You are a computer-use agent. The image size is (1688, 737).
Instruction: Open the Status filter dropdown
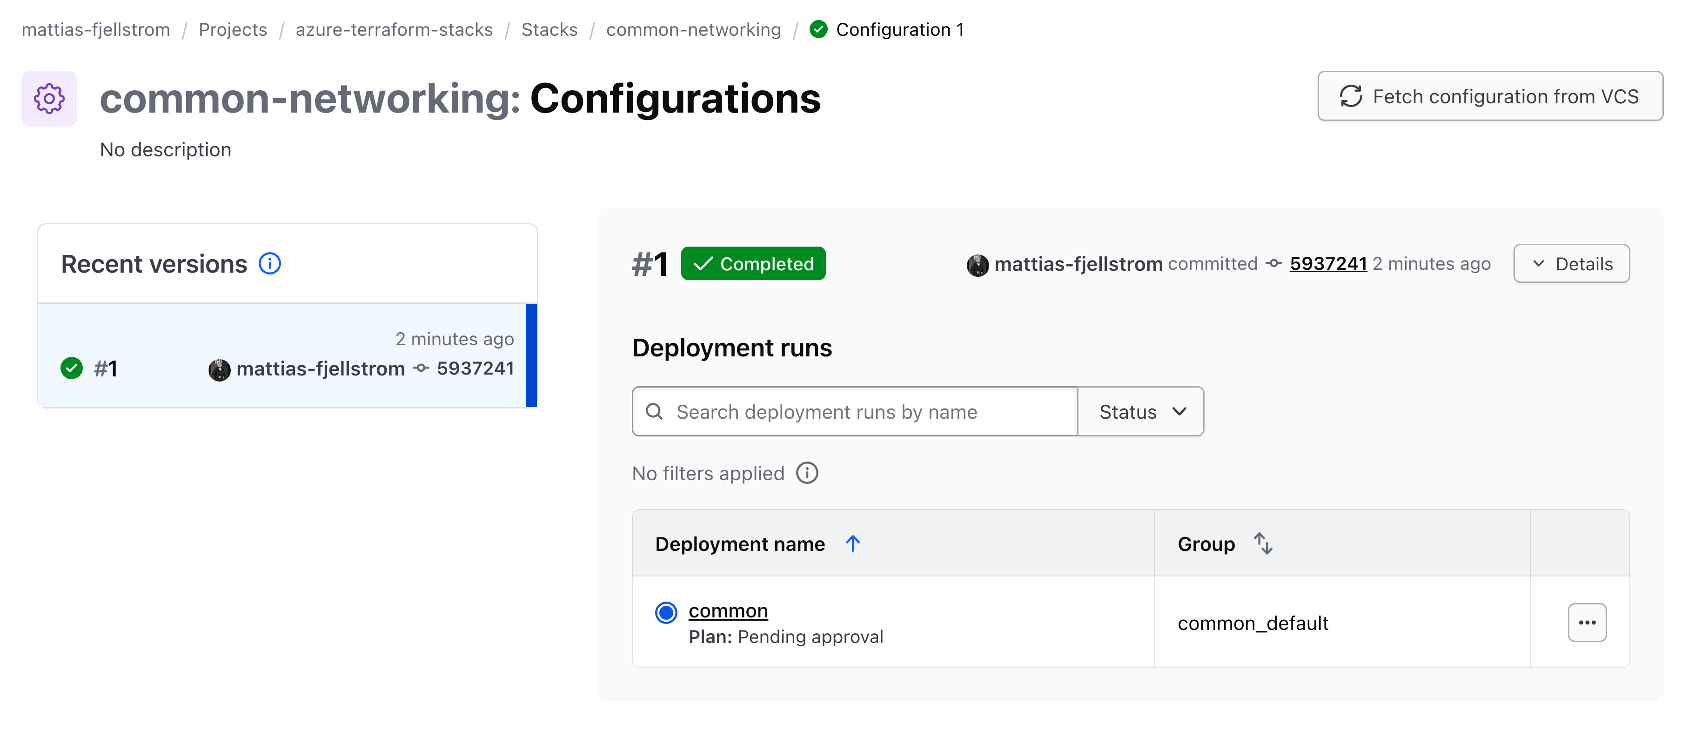tap(1140, 411)
